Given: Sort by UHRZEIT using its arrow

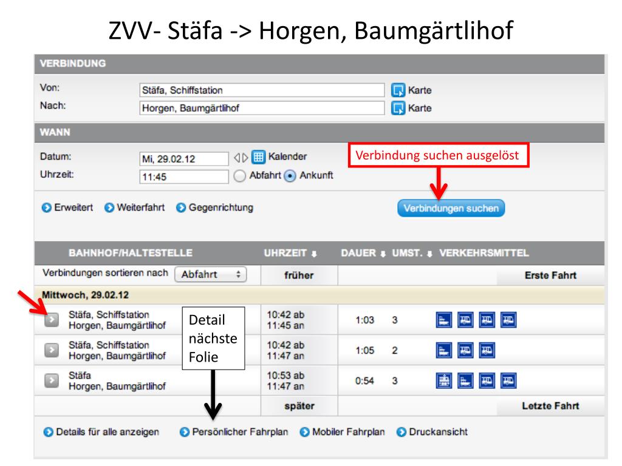Looking at the screenshot, I should point(314,254).
